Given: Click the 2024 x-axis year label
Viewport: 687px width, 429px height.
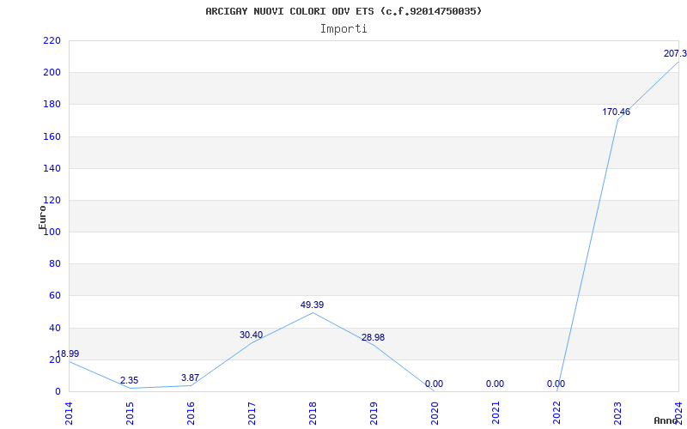Looking at the screenshot, I should [x=678, y=413].
